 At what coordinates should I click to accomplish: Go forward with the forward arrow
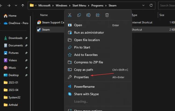click(x=9, y=5)
